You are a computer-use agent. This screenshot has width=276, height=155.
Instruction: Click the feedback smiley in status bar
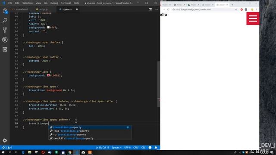150,147
